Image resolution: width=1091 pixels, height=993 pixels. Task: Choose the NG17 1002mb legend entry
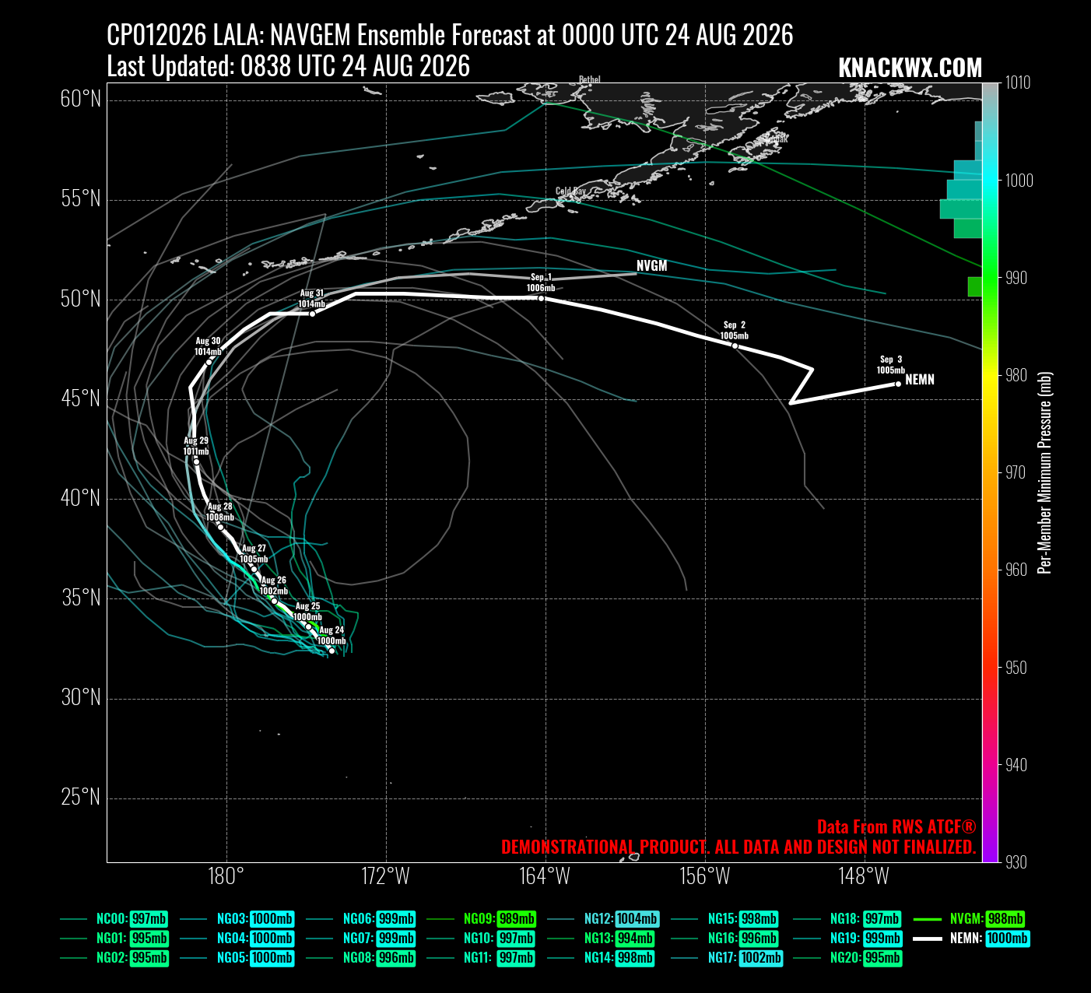(727, 958)
